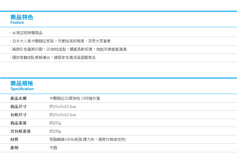Select the weight value 約255g

(55, 123)
